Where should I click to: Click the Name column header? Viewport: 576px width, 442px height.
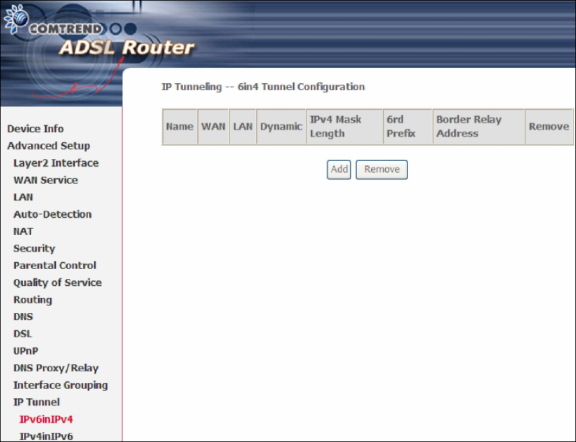(x=179, y=127)
